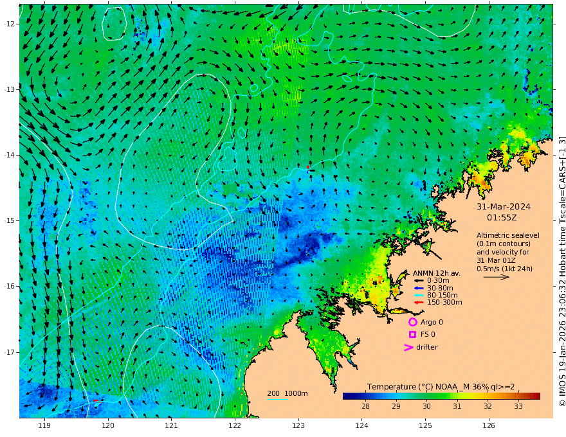Click the '30-80m' depth legend text
Viewport: 566px width, 437px height.
coord(441,288)
